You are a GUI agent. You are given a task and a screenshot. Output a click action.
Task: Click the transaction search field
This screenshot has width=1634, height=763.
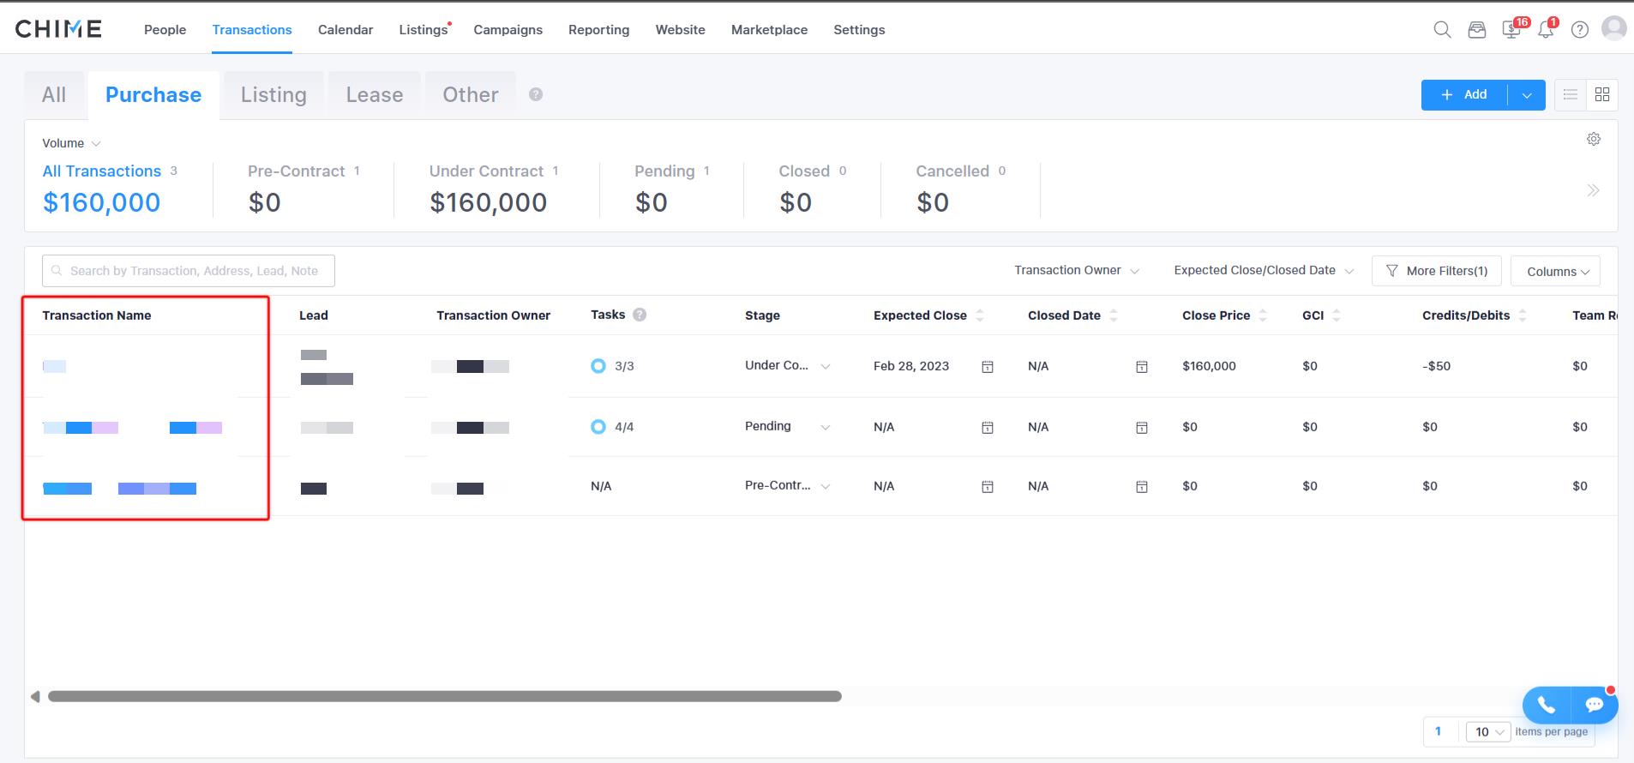[x=189, y=271]
